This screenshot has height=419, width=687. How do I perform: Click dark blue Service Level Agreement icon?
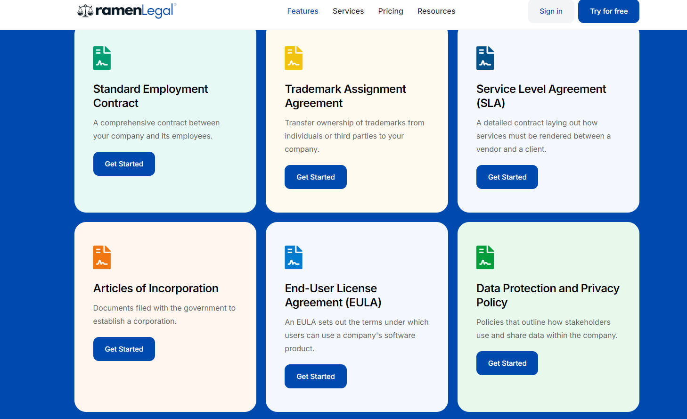(x=485, y=58)
